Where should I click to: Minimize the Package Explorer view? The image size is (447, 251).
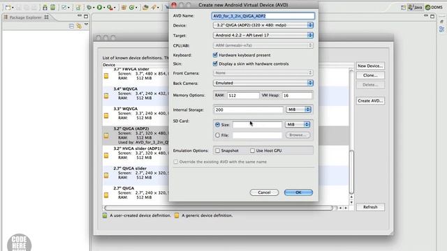80,16
